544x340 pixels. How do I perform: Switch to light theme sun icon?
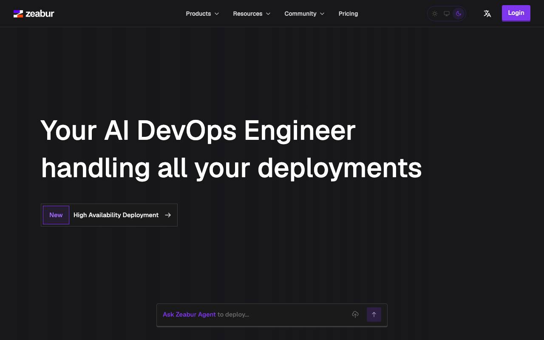[x=435, y=14]
